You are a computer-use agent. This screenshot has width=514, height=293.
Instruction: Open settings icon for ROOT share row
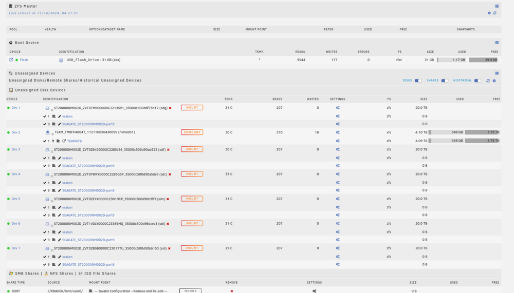pyautogui.click(x=314, y=291)
